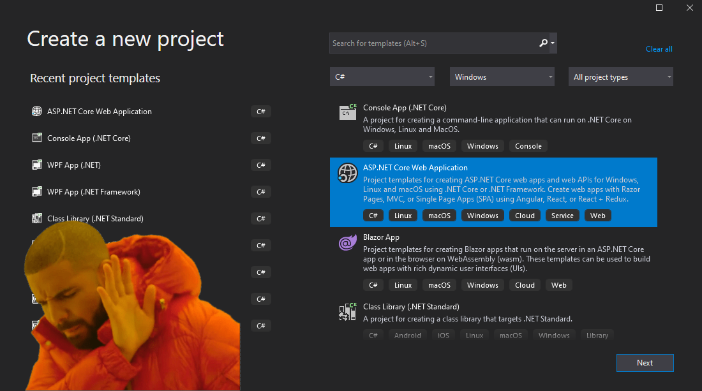Viewport: 702px width, 391px height.
Task: Click the Cloud tag on ASP.NET Core template
Action: point(525,216)
